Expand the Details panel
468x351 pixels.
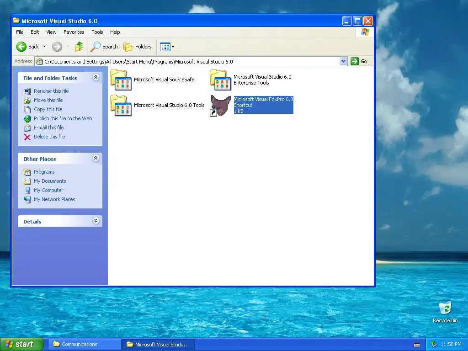click(x=96, y=221)
